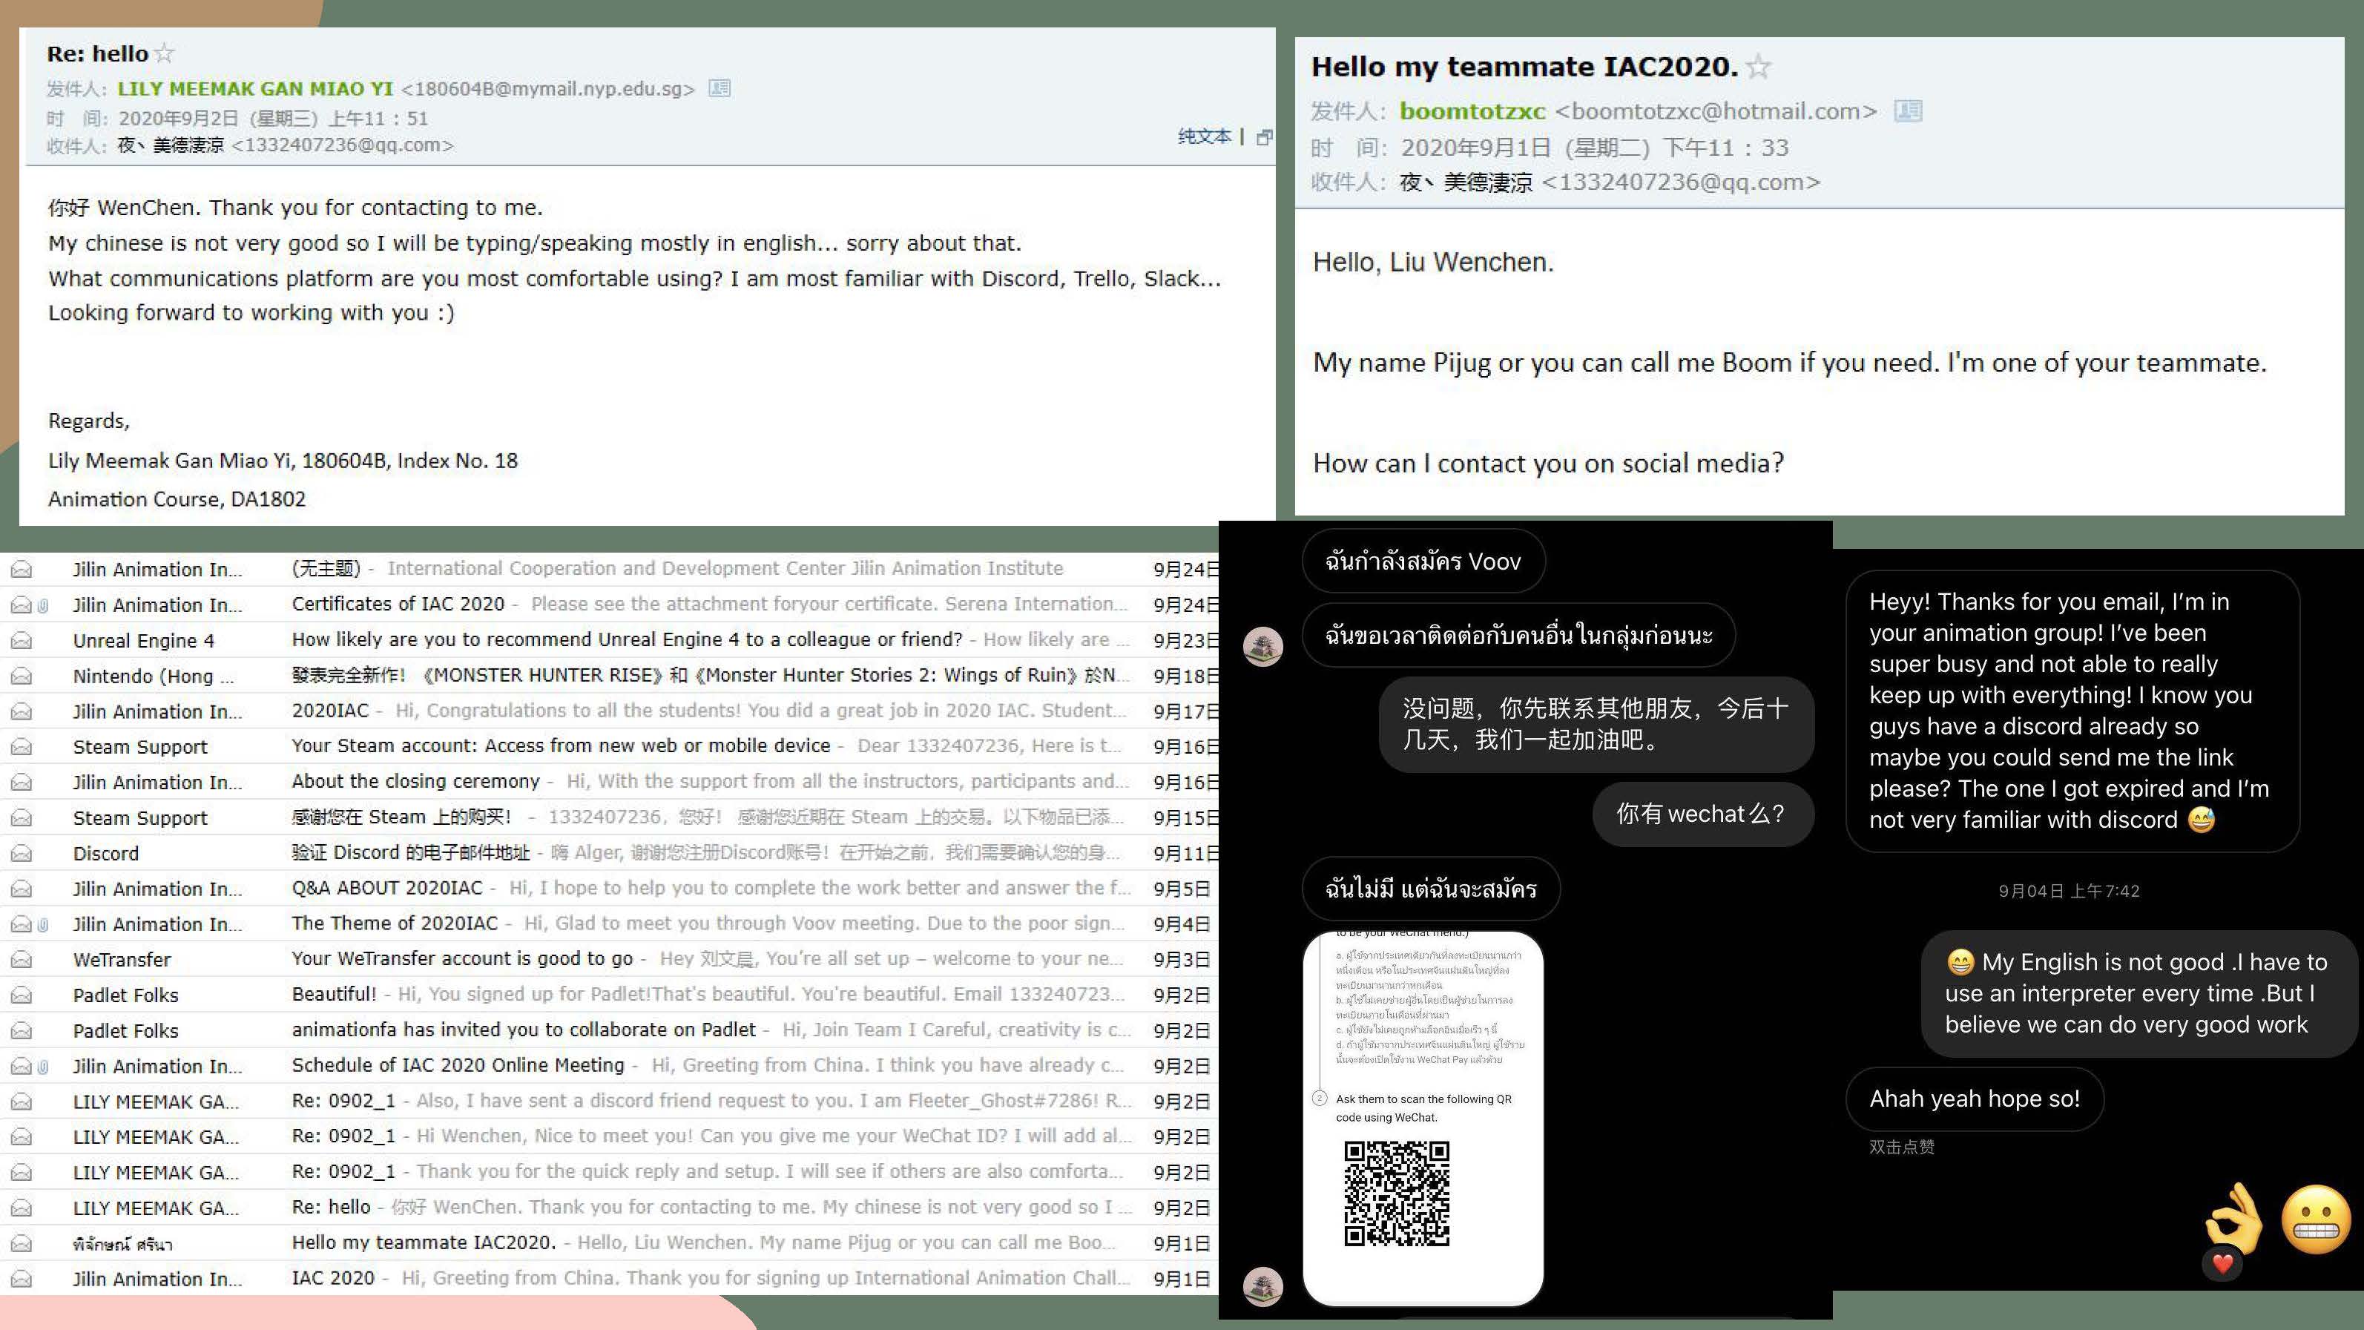Open "Your Steam account: Access from new web" email

(x=561, y=746)
